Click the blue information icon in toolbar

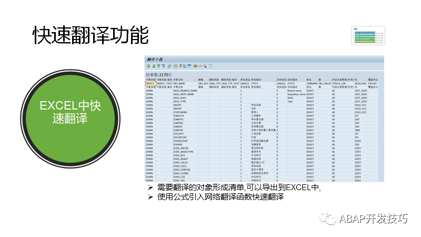pyautogui.click(x=210, y=66)
